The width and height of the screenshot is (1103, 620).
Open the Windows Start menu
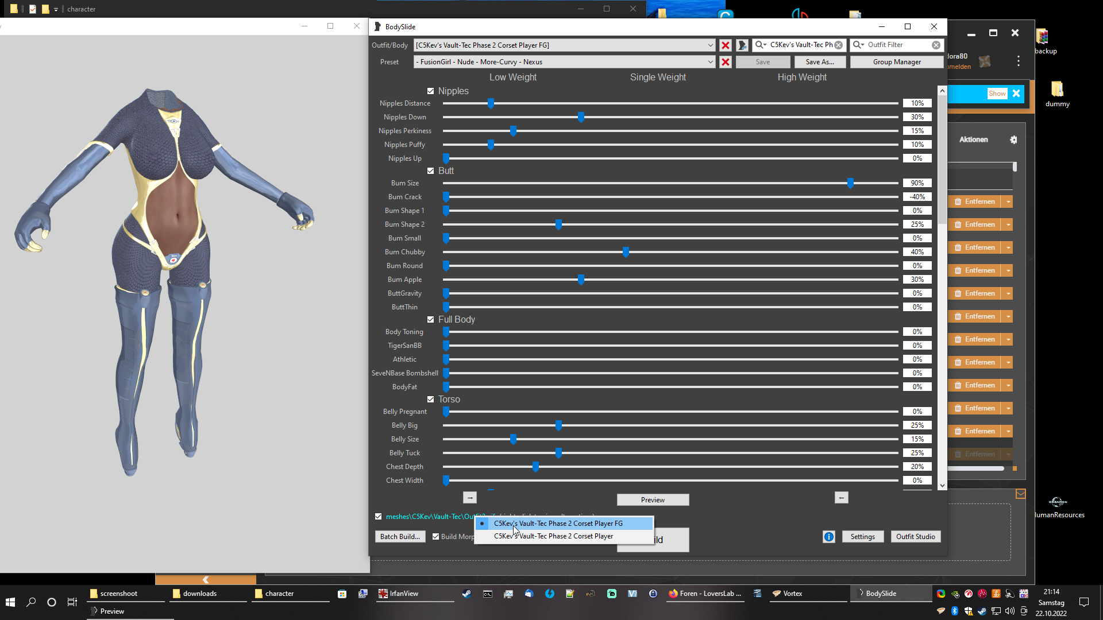point(10,602)
